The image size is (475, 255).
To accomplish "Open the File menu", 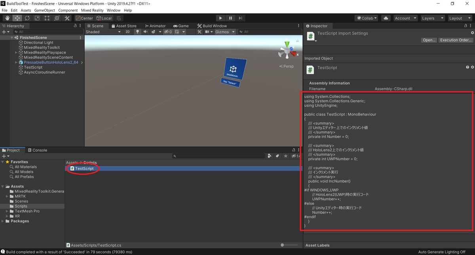I will [x=5, y=10].
